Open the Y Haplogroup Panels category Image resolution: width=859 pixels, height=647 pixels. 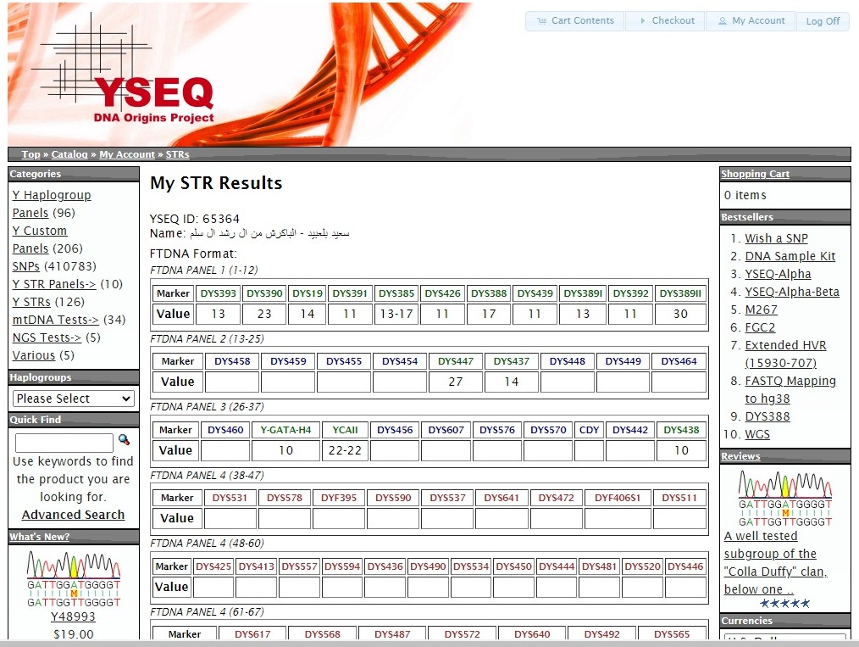(x=52, y=204)
